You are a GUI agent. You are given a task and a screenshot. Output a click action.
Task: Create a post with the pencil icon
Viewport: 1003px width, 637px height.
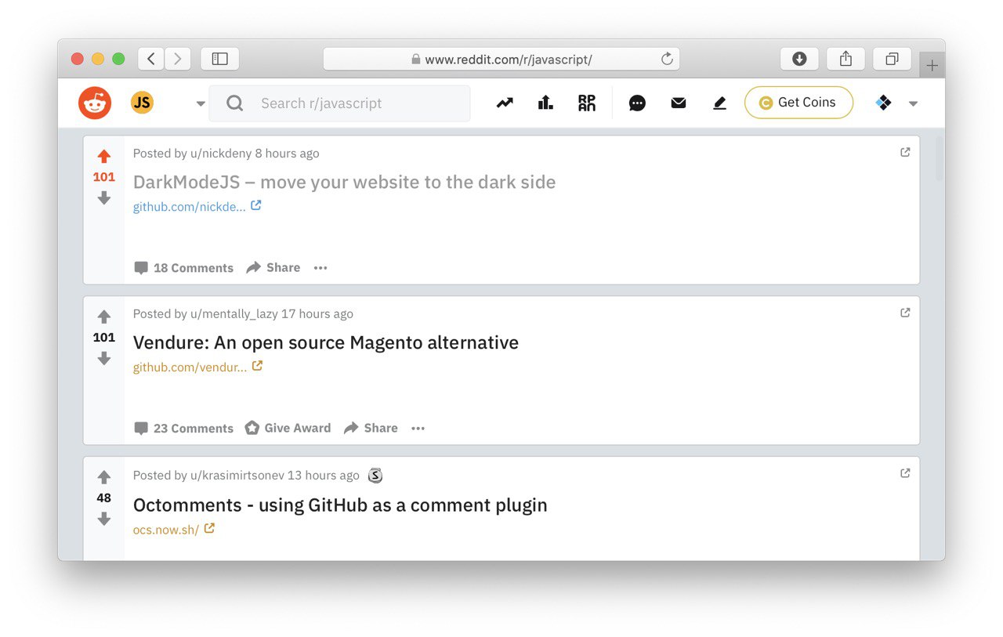tap(720, 103)
